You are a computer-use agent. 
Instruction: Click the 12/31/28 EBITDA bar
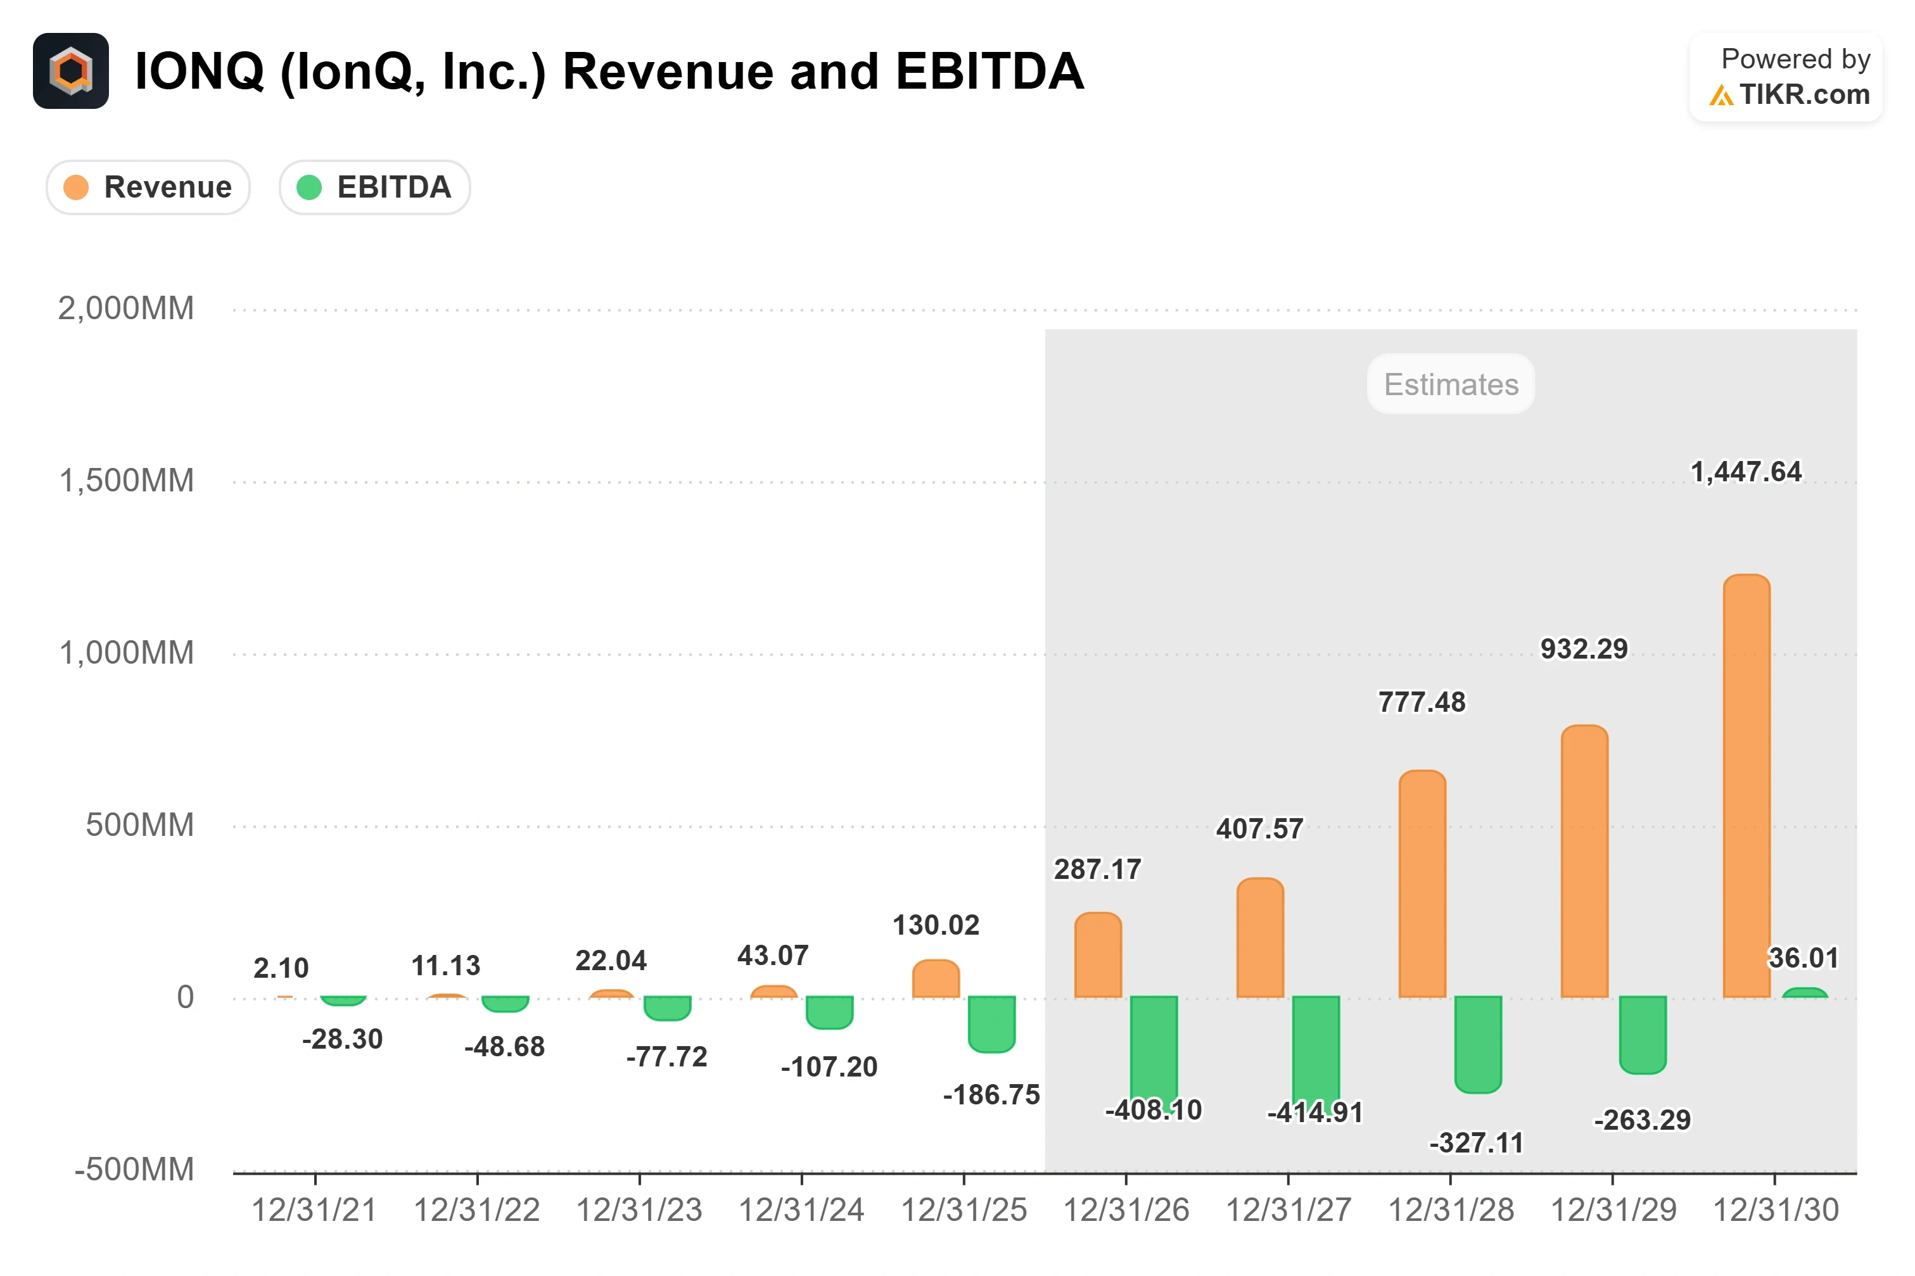1478,1045
